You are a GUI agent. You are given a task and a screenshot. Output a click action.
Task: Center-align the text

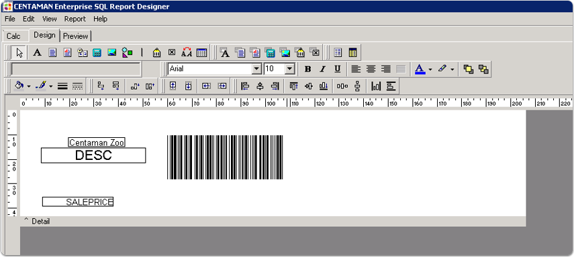pyautogui.click(x=371, y=69)
